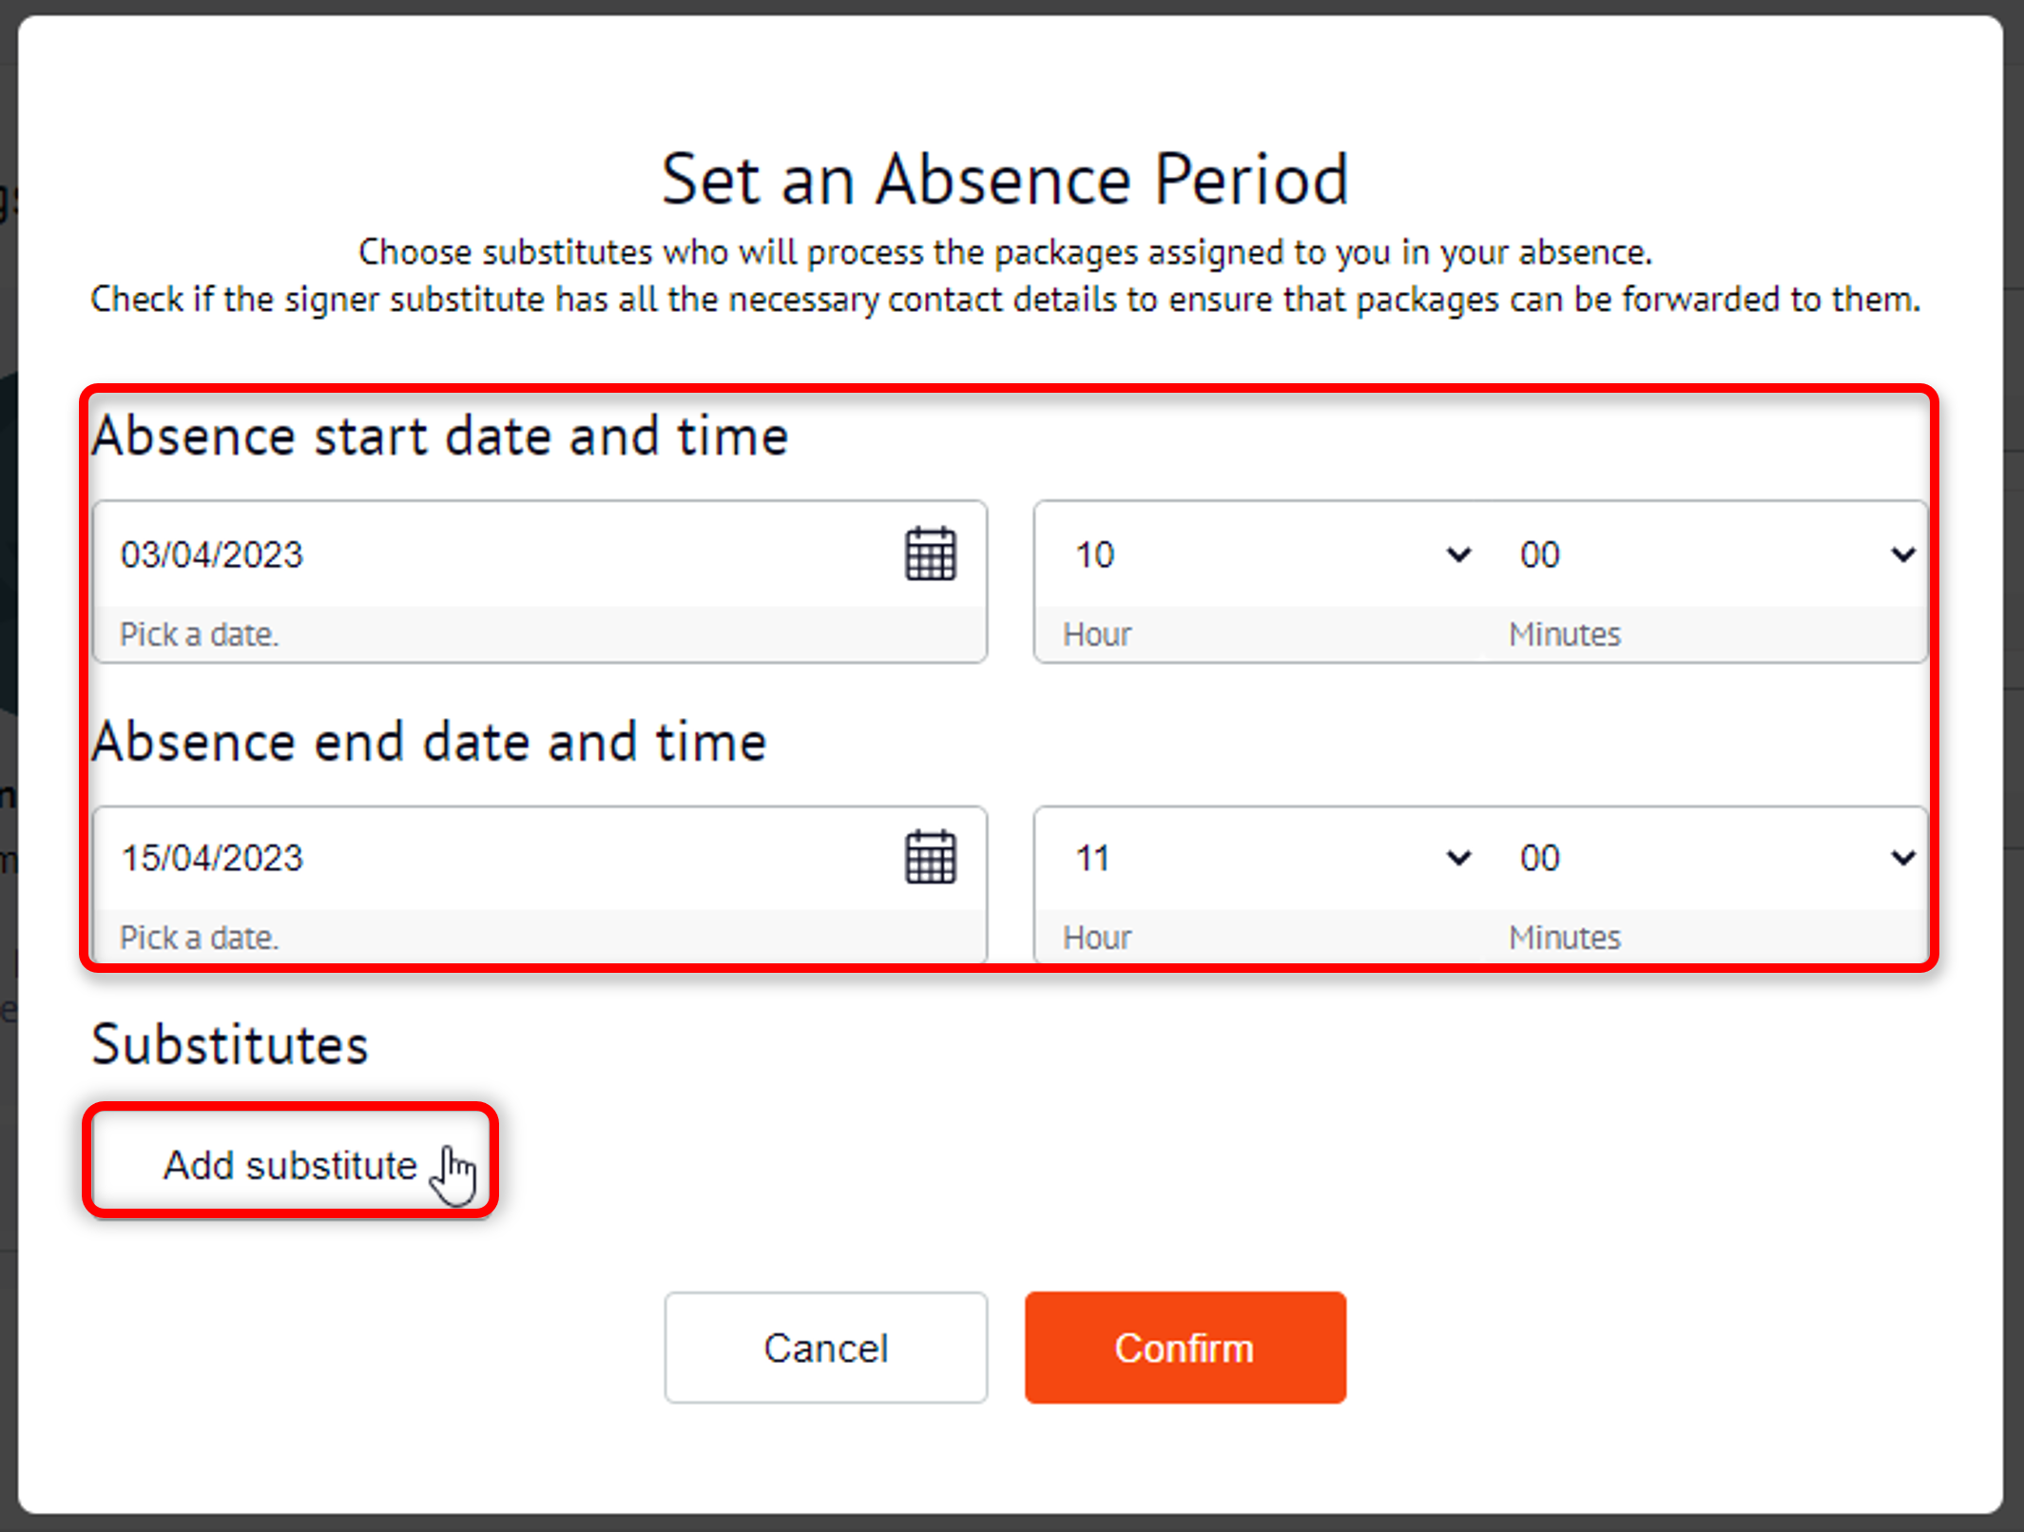Click the Add substitute button
This screenshot has width=2024, height=1532.
(290, 1164)
